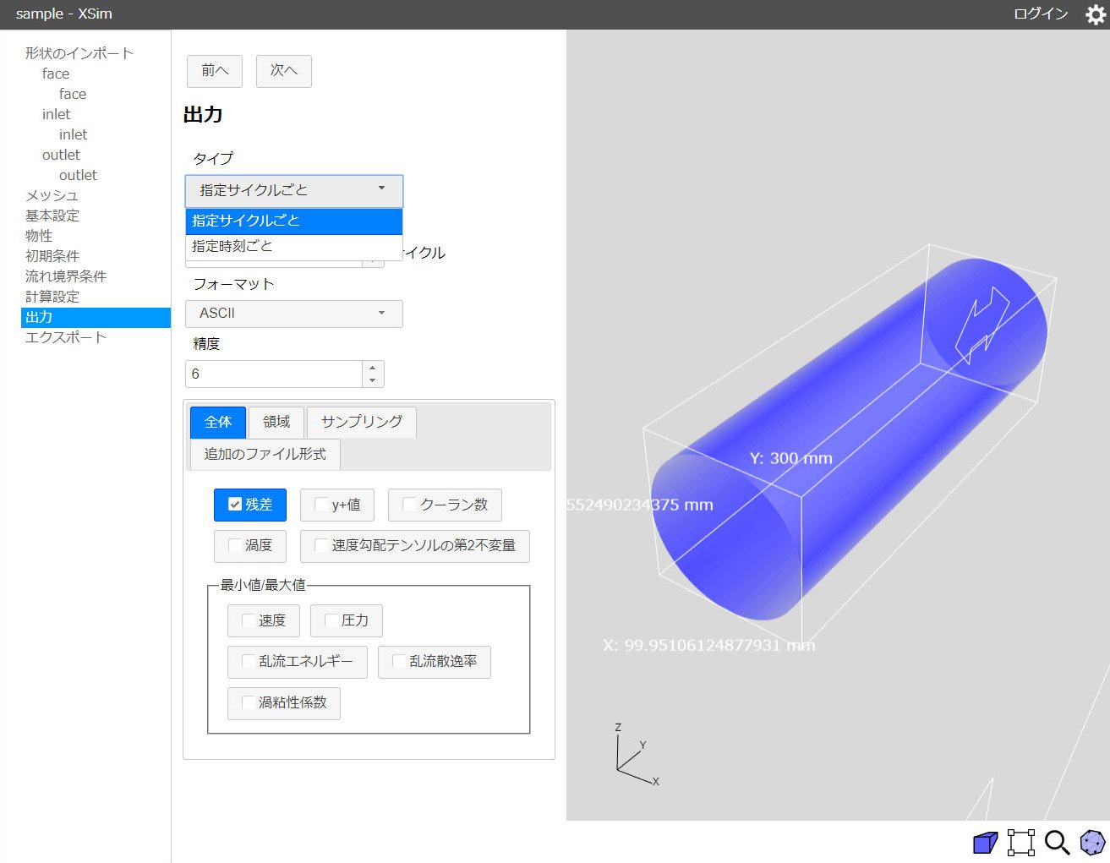Increase the 精度 value with up arrow
This screenshot has width=1110, height=863.
click(373, 368)
